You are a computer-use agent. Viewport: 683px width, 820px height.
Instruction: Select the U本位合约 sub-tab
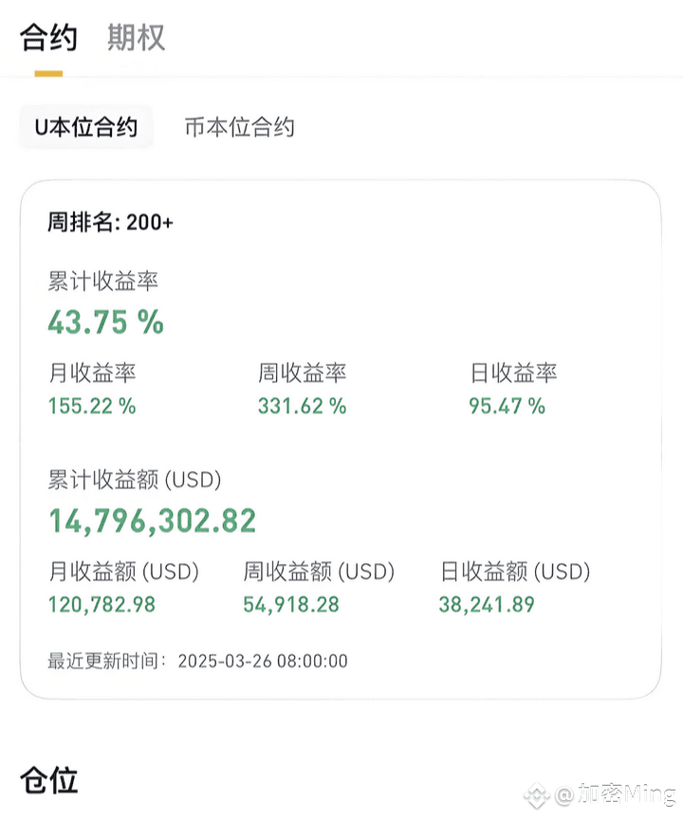point(86,127)
